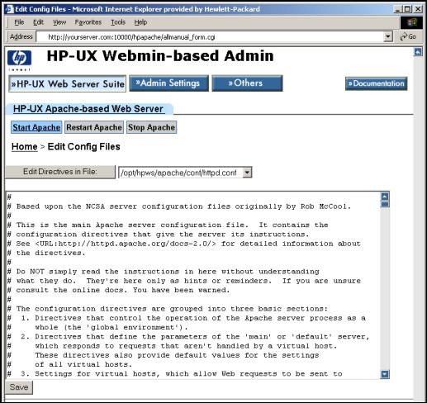The width and height of the screenshot is (427, 403).
Task: Open the Favorites menu
Action: pos(88,22)
